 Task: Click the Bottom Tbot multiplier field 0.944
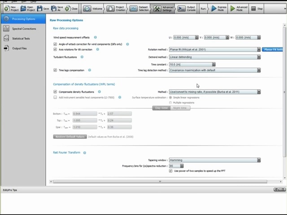(85, 114)
